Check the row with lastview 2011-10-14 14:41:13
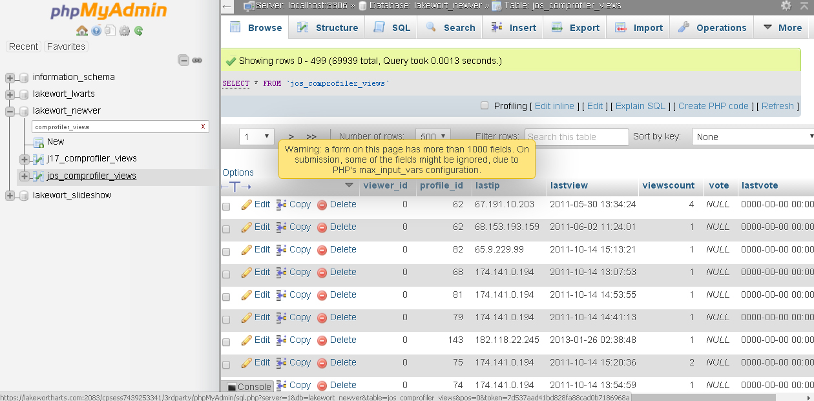Viewport: 814px width, 401px height. [x=226, y=320]
